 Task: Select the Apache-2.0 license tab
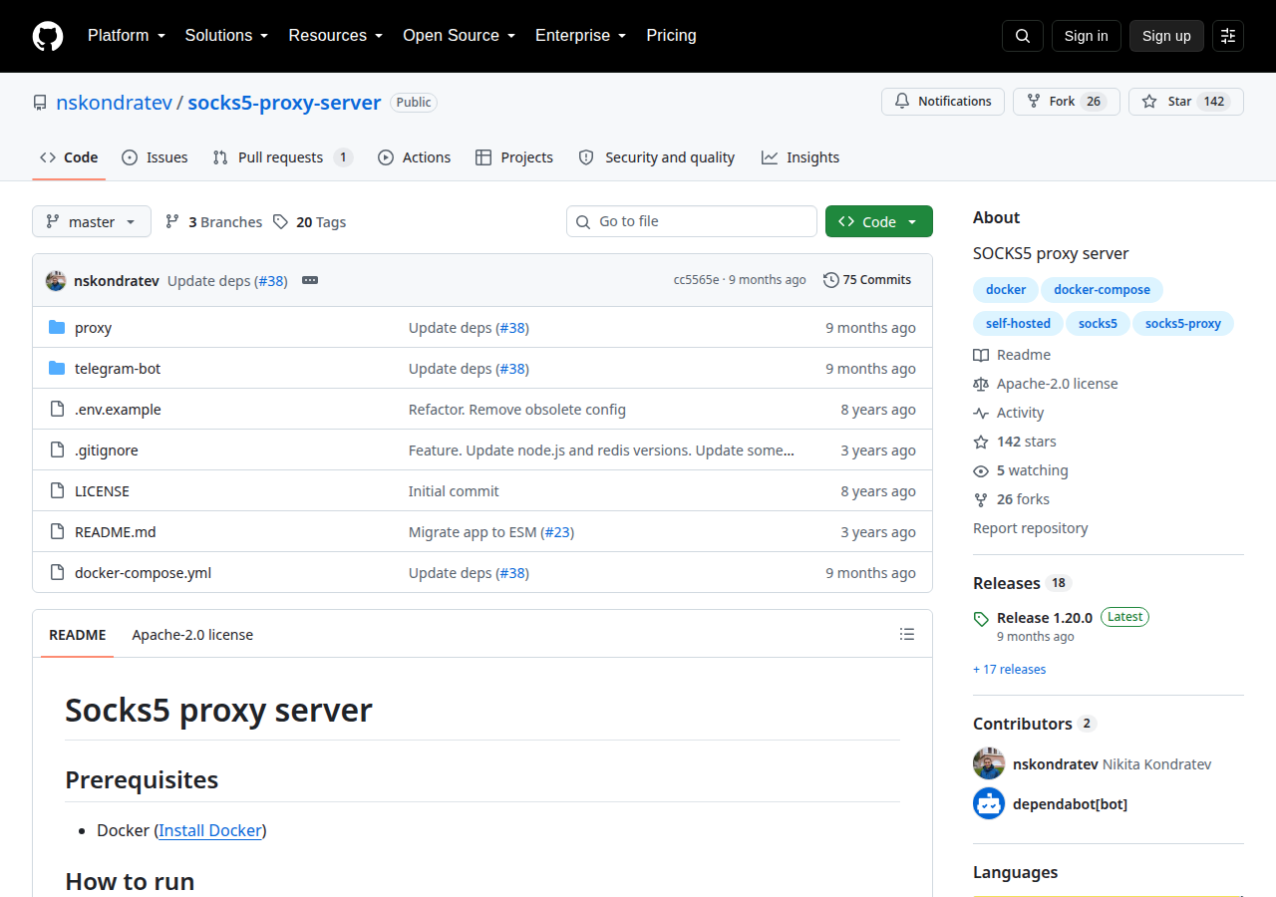tap(192, 635)
